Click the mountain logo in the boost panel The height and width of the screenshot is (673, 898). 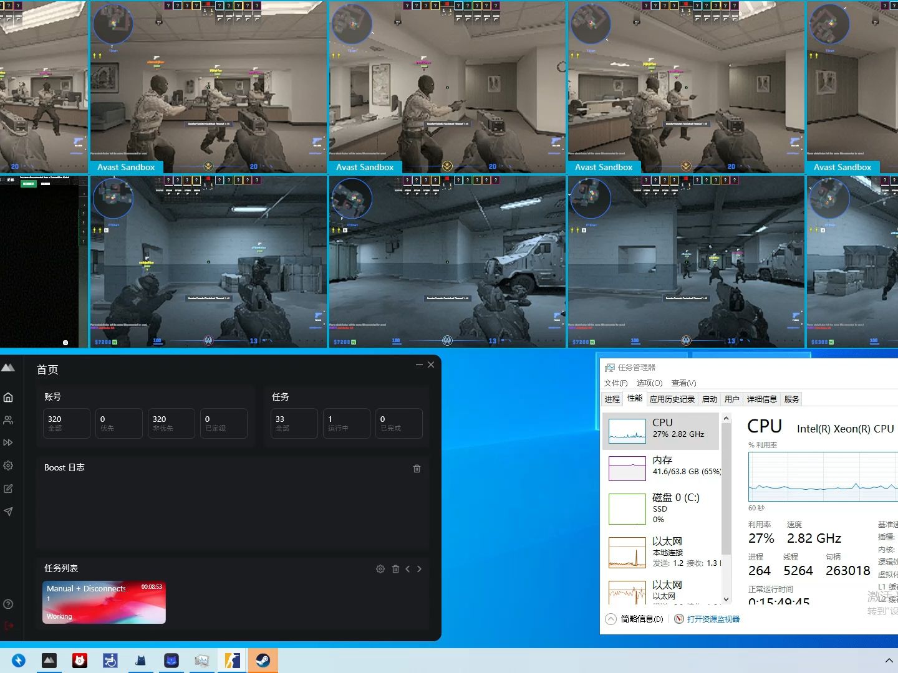pyautogui.click(x=8, y=368)
